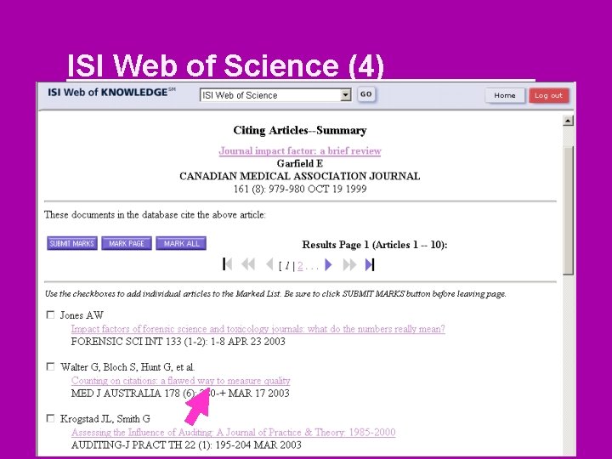Open 'Impact factors of forensic science' article link
The height and width of the screenshot is (459, 612).
click(x=258, y=329)
